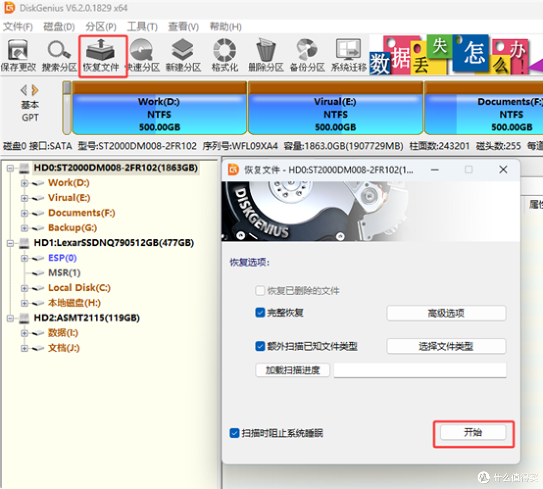The image size is (543, 489).
Task: Open the 文件(F) menu
Action: pos(18,27)
